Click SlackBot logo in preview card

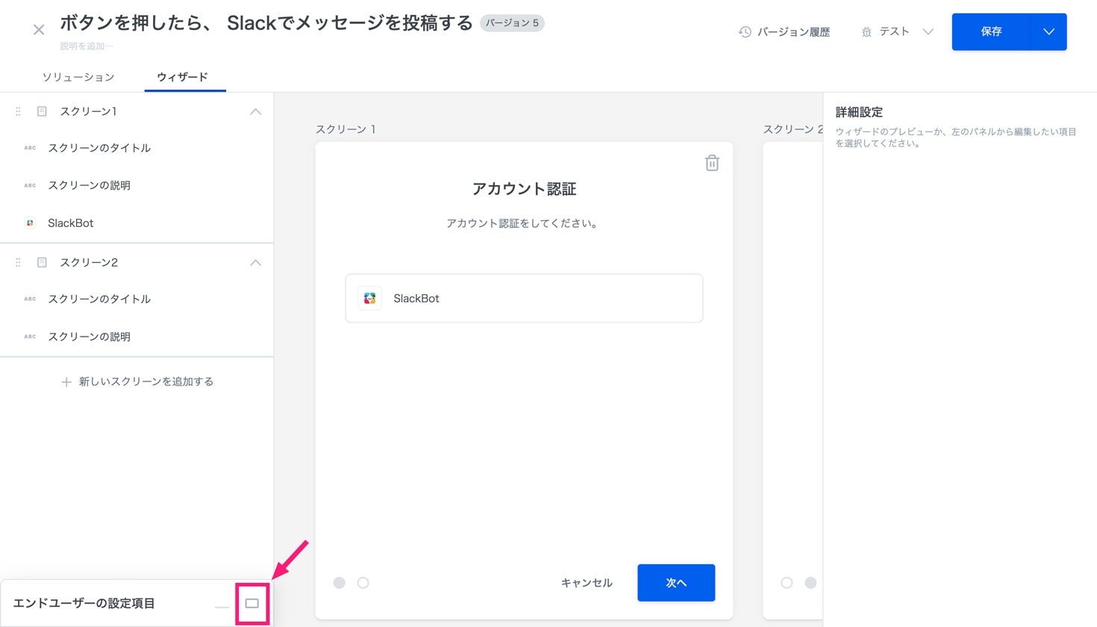click(369, 299)
